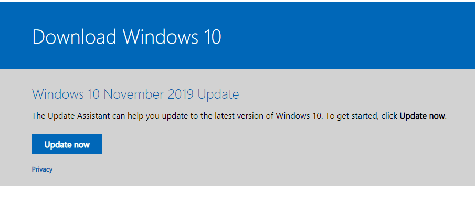Image resolution: width=475 pixels, height=212 pixels.
Task: Click the empty blue banner area beside title
Action: pos(349,36)
